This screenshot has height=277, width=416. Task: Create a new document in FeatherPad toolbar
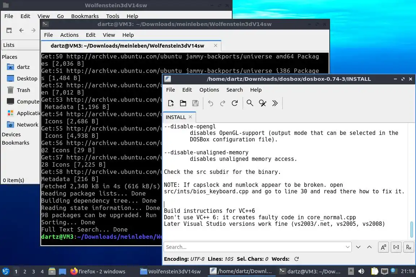coord(171,103)
